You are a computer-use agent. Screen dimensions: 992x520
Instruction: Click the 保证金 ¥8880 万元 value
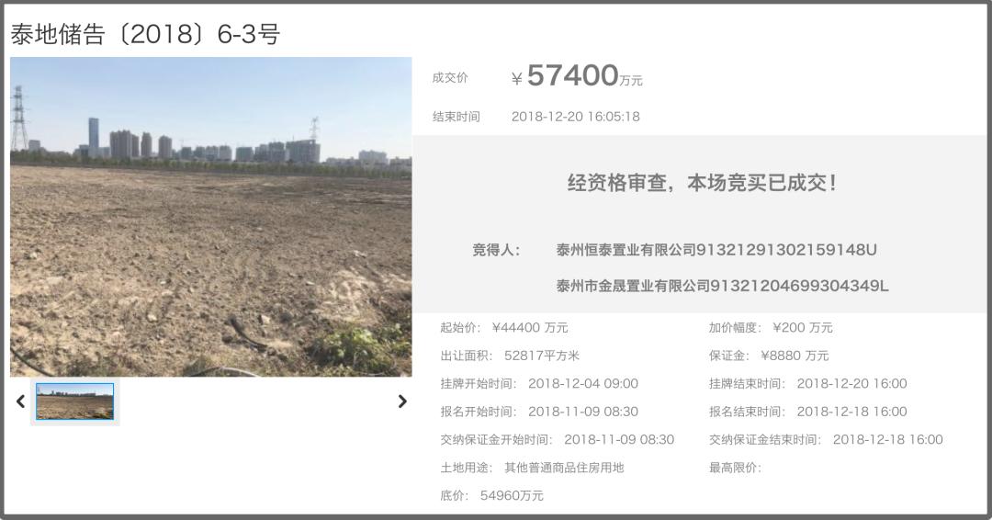[795, 356]
